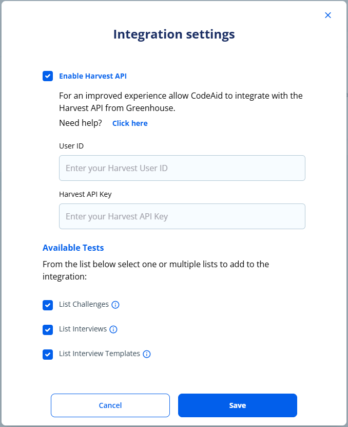Click the List Interview Templates label text
Image resolution: width=348 pixels, height=427 pixels.
(100, 354)
